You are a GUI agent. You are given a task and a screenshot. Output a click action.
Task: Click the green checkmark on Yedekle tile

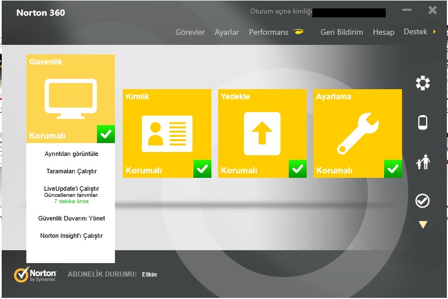coord(297,169)
